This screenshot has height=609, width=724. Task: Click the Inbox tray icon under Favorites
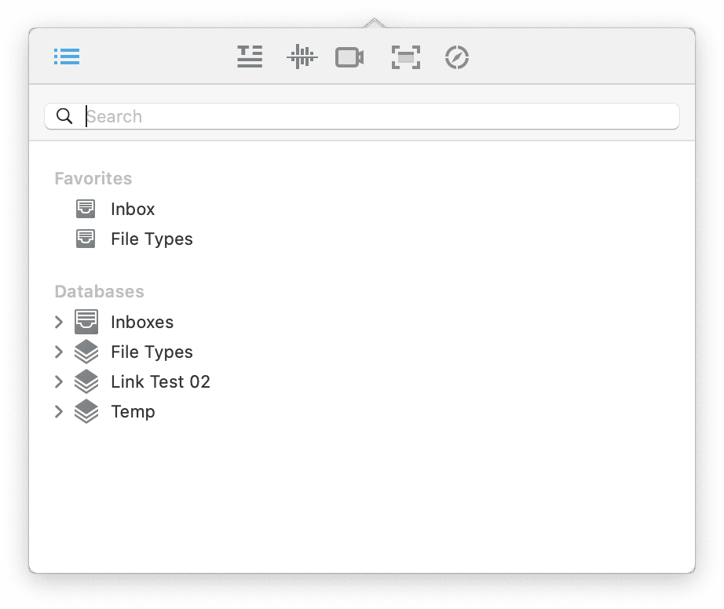coord(86,209)
